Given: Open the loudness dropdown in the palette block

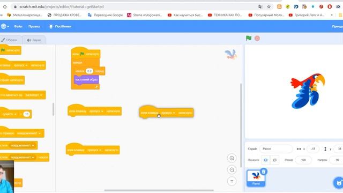Looking at the screenshot, I should pos(9,114).
